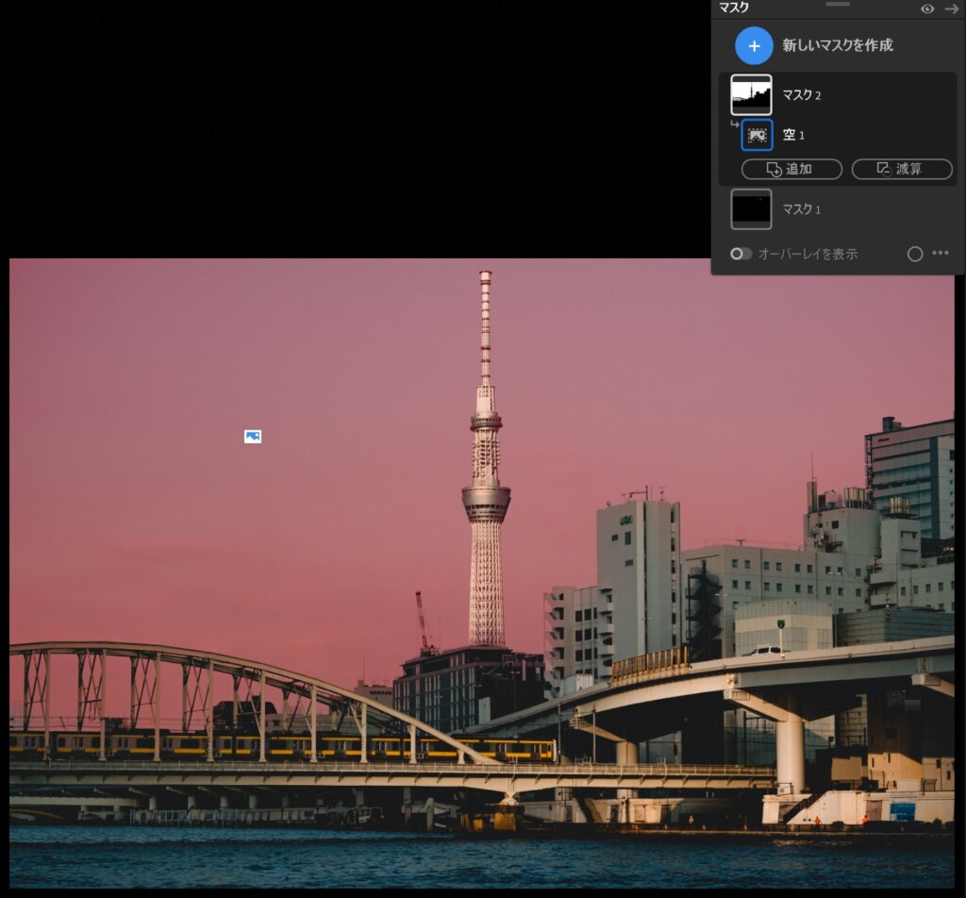This screenshot has width=966, height=898.
Task: Click the 減算 (subtract) button
Action: pyautogui.click(x=902, y=169)
